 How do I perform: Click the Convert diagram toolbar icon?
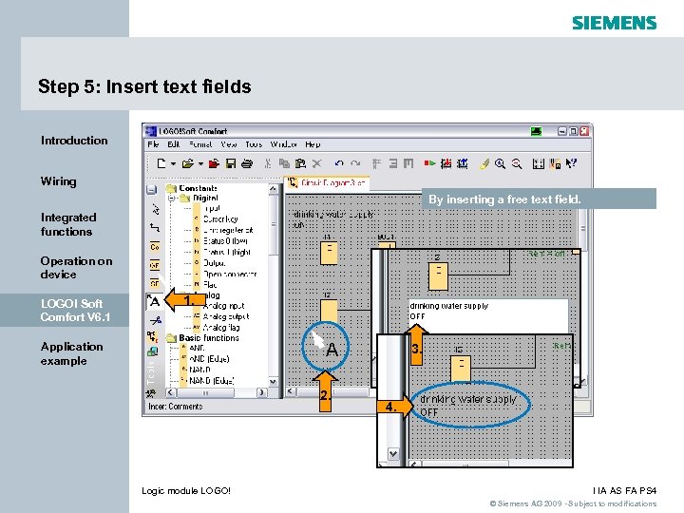[555, 164]
